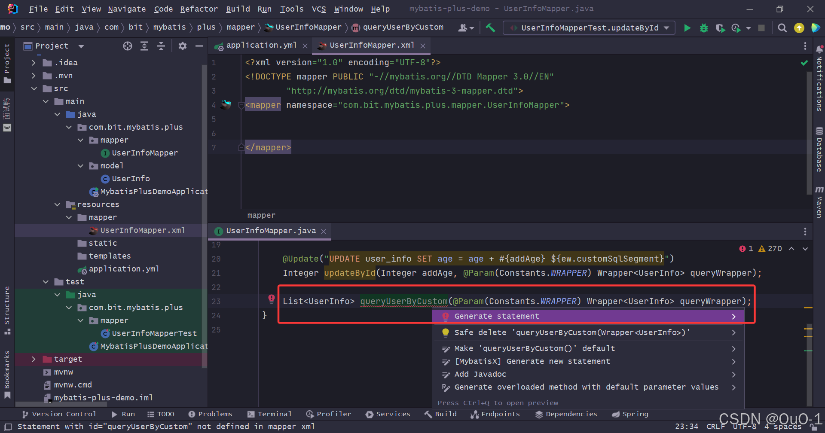Expand all in Project panel

coord(144,46)
